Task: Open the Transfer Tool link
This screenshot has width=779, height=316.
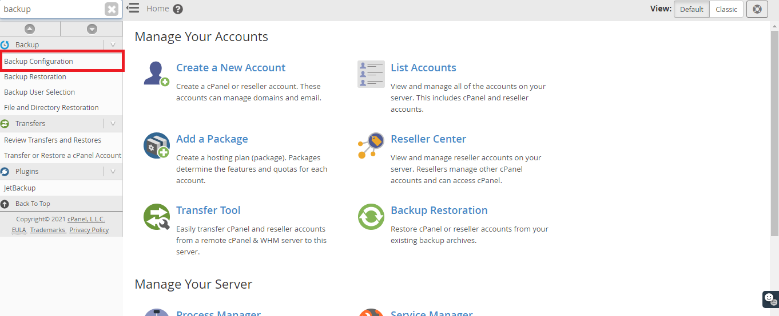Action: [x=208, y=210]
